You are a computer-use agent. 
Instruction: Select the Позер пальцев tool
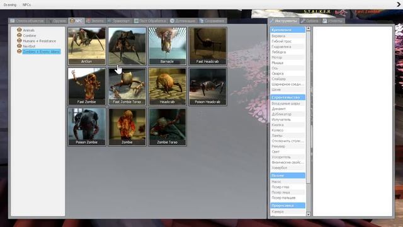tap(288, 198)
